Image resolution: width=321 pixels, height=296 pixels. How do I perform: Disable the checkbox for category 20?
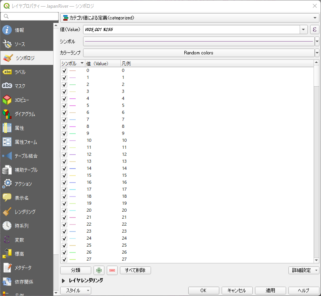pyautogui.click(x=64, y=211)
